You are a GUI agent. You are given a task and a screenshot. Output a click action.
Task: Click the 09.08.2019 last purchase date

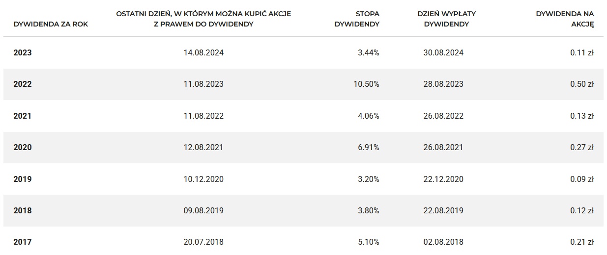click(x=203, y=210)
